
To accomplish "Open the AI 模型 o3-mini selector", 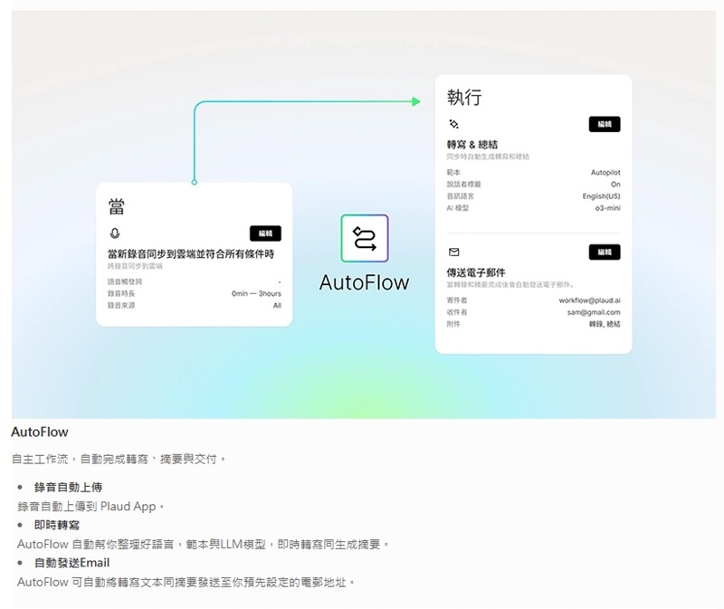I will 607,207.
